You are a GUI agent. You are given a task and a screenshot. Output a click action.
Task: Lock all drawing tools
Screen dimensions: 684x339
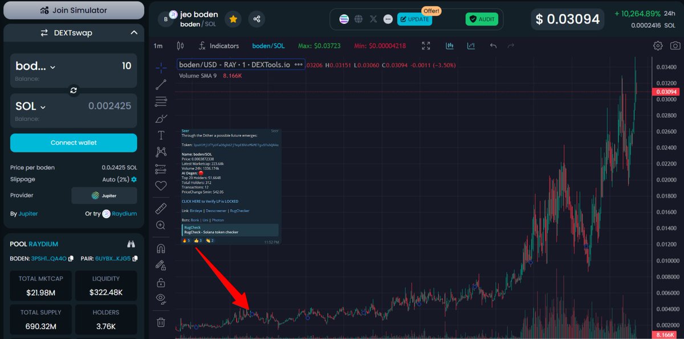[x=161, y=282]
